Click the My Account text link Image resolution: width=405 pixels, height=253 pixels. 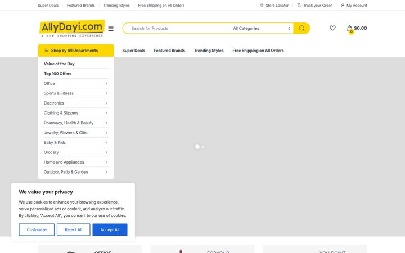click(357, 6)
